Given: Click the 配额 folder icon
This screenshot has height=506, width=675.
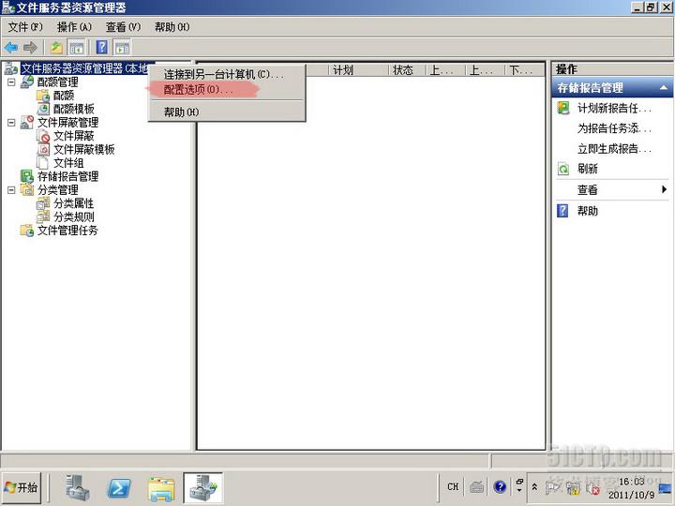Looking at the screenshot, I should [x=43, y=95].
